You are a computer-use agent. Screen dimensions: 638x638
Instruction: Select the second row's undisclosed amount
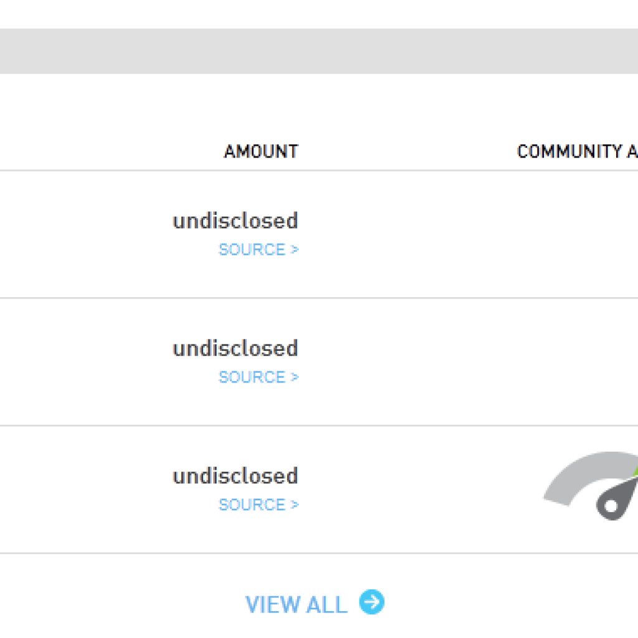click(236, 349)
